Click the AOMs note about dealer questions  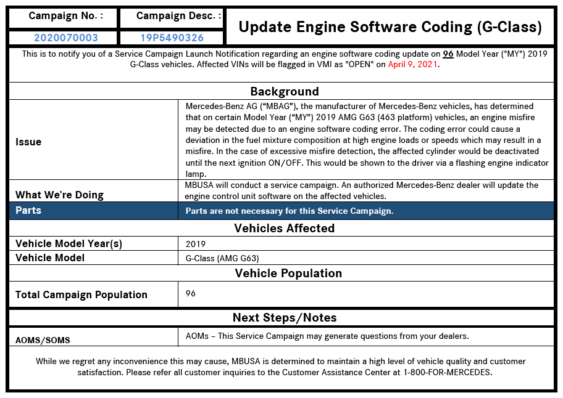[327, 336]
